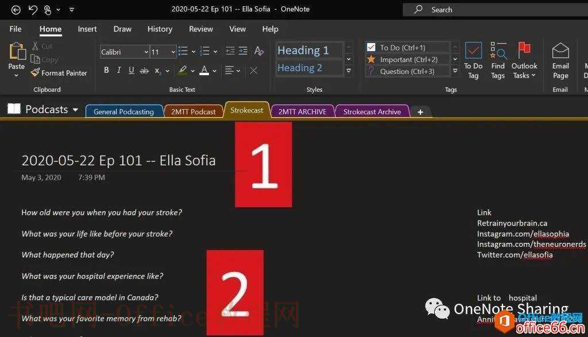Click the Clear Formatting icon
This screenshot has height=337, width=588.
tap(259, 51)
